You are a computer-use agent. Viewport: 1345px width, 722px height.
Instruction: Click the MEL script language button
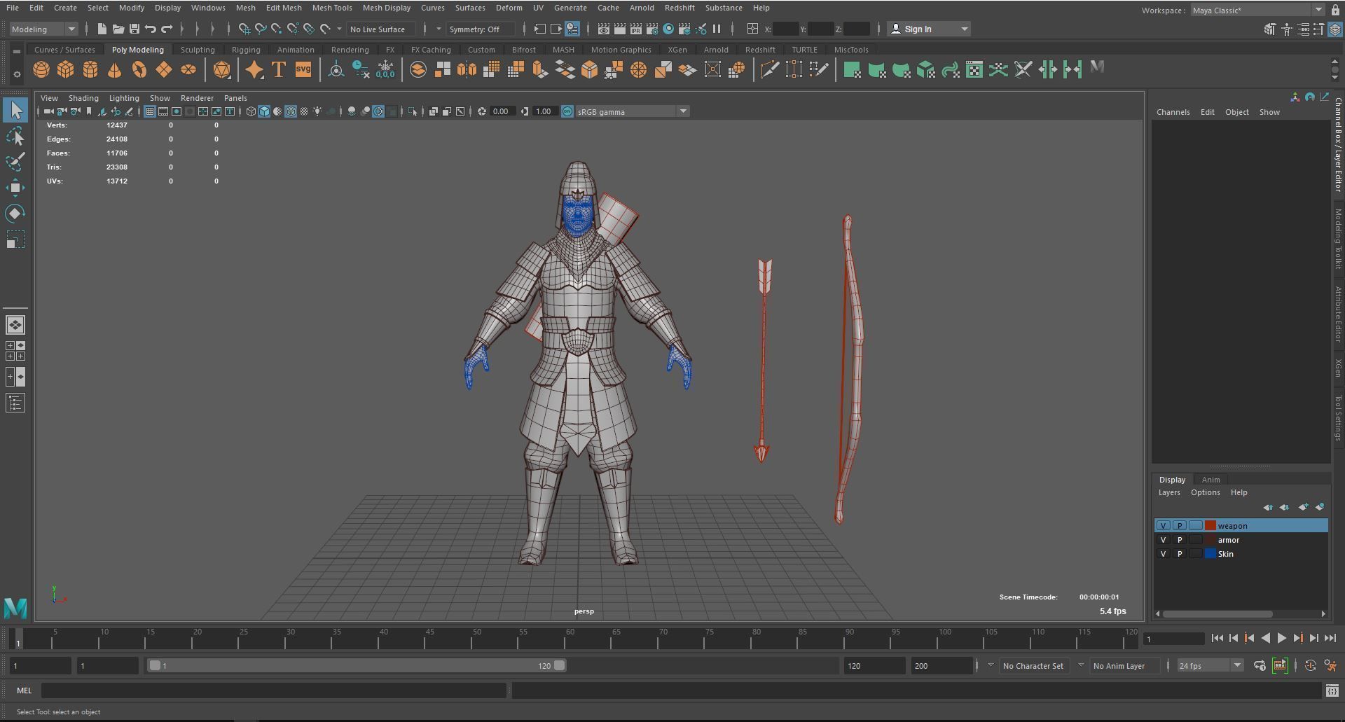tap(24, 690)
